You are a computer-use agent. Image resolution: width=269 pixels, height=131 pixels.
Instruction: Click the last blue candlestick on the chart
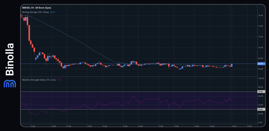coord(232,65)
